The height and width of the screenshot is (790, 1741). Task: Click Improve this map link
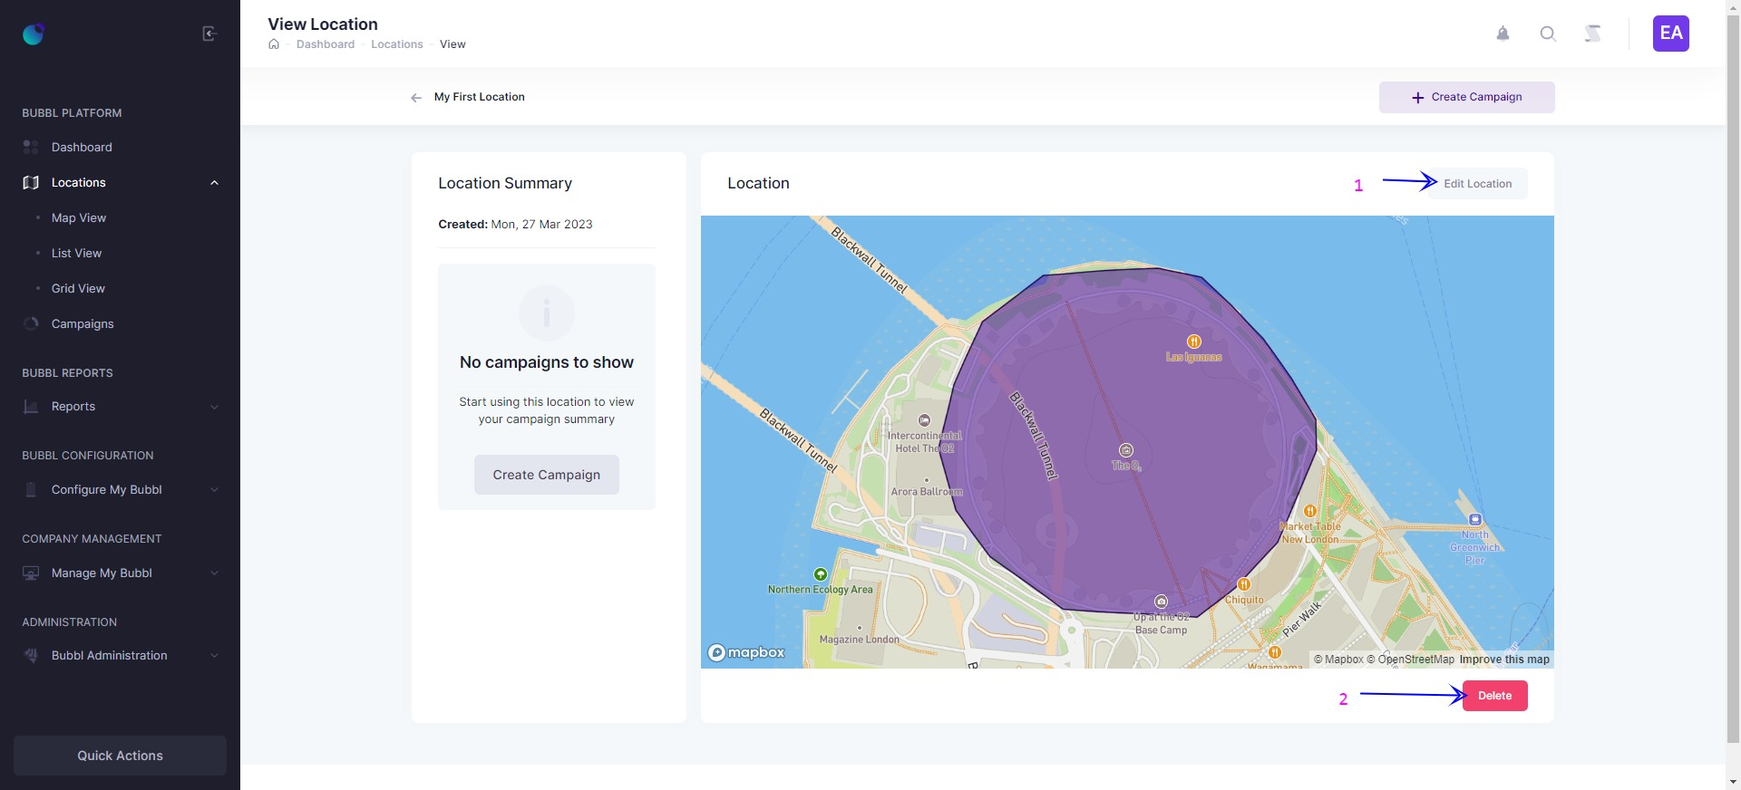click(x=1504, y=660)
